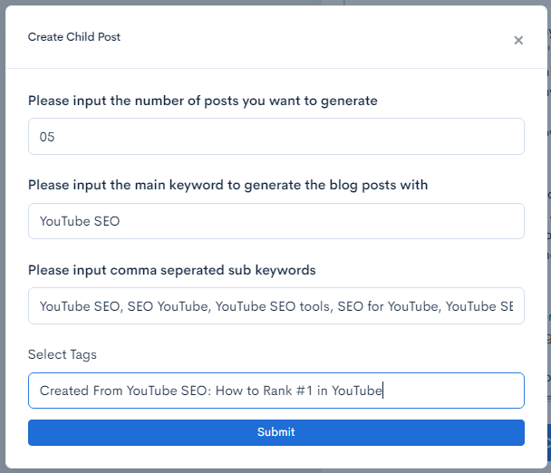Click the 'Select Tags' label
The height and width of the screenshot is (473, 551).
point(63,354)
